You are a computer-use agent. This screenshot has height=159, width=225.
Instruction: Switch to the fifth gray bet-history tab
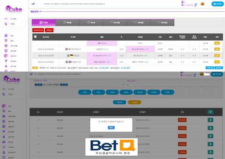pyautogui.click(x=139, y=23)
